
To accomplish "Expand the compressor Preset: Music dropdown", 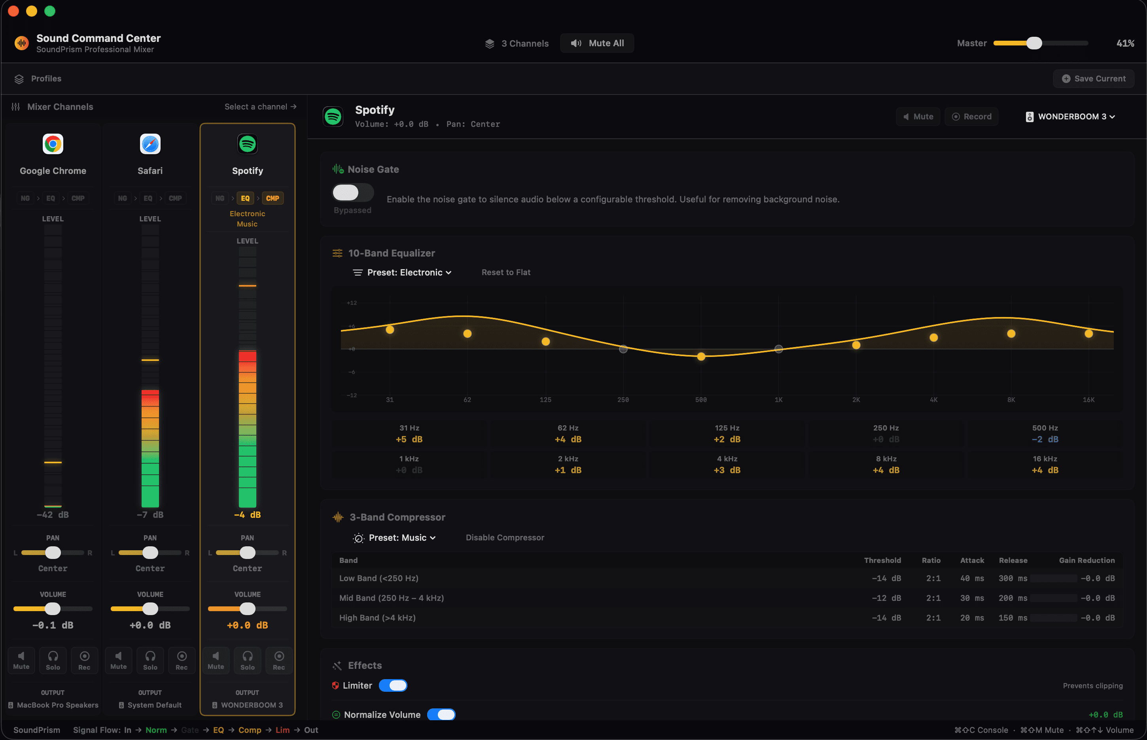I will [395, 537].
